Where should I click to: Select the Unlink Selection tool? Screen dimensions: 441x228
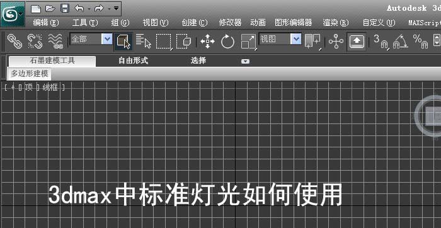point(35,42)
